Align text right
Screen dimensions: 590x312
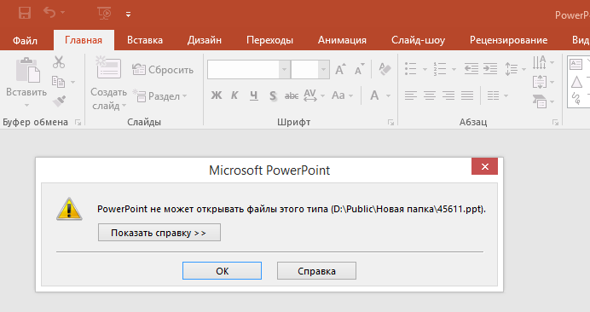pyautogui.click(x=448, y=95)
